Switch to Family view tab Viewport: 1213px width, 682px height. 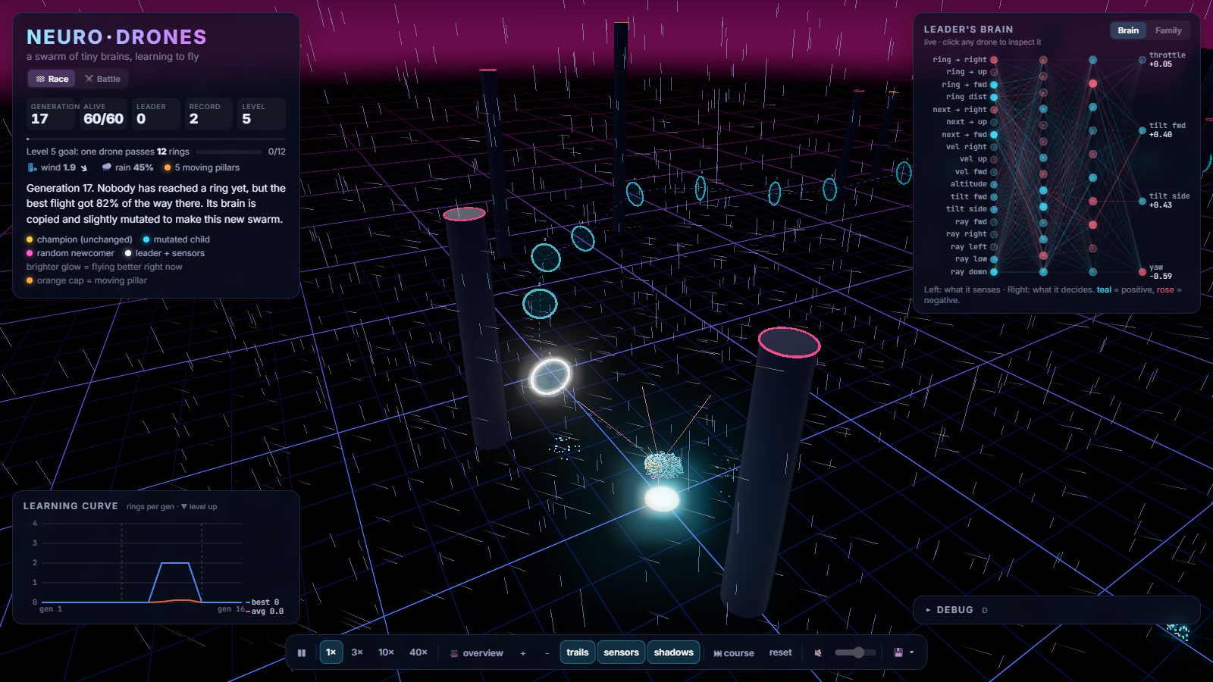coord(1168,30)
